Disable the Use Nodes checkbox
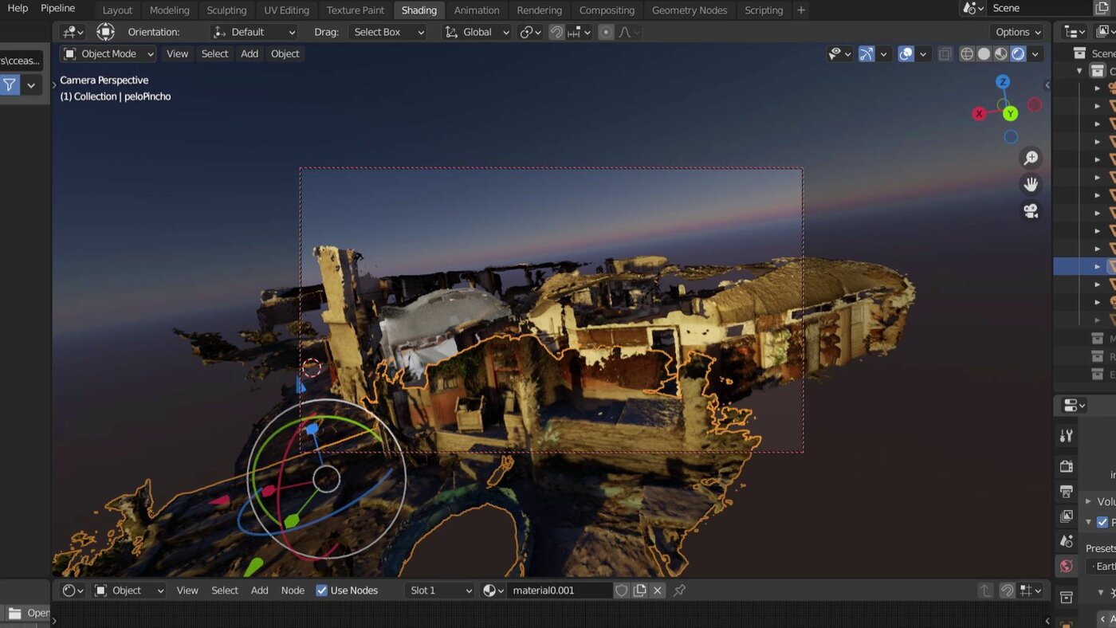This screenshot has height=628, width=1116. tap(322, 591)
